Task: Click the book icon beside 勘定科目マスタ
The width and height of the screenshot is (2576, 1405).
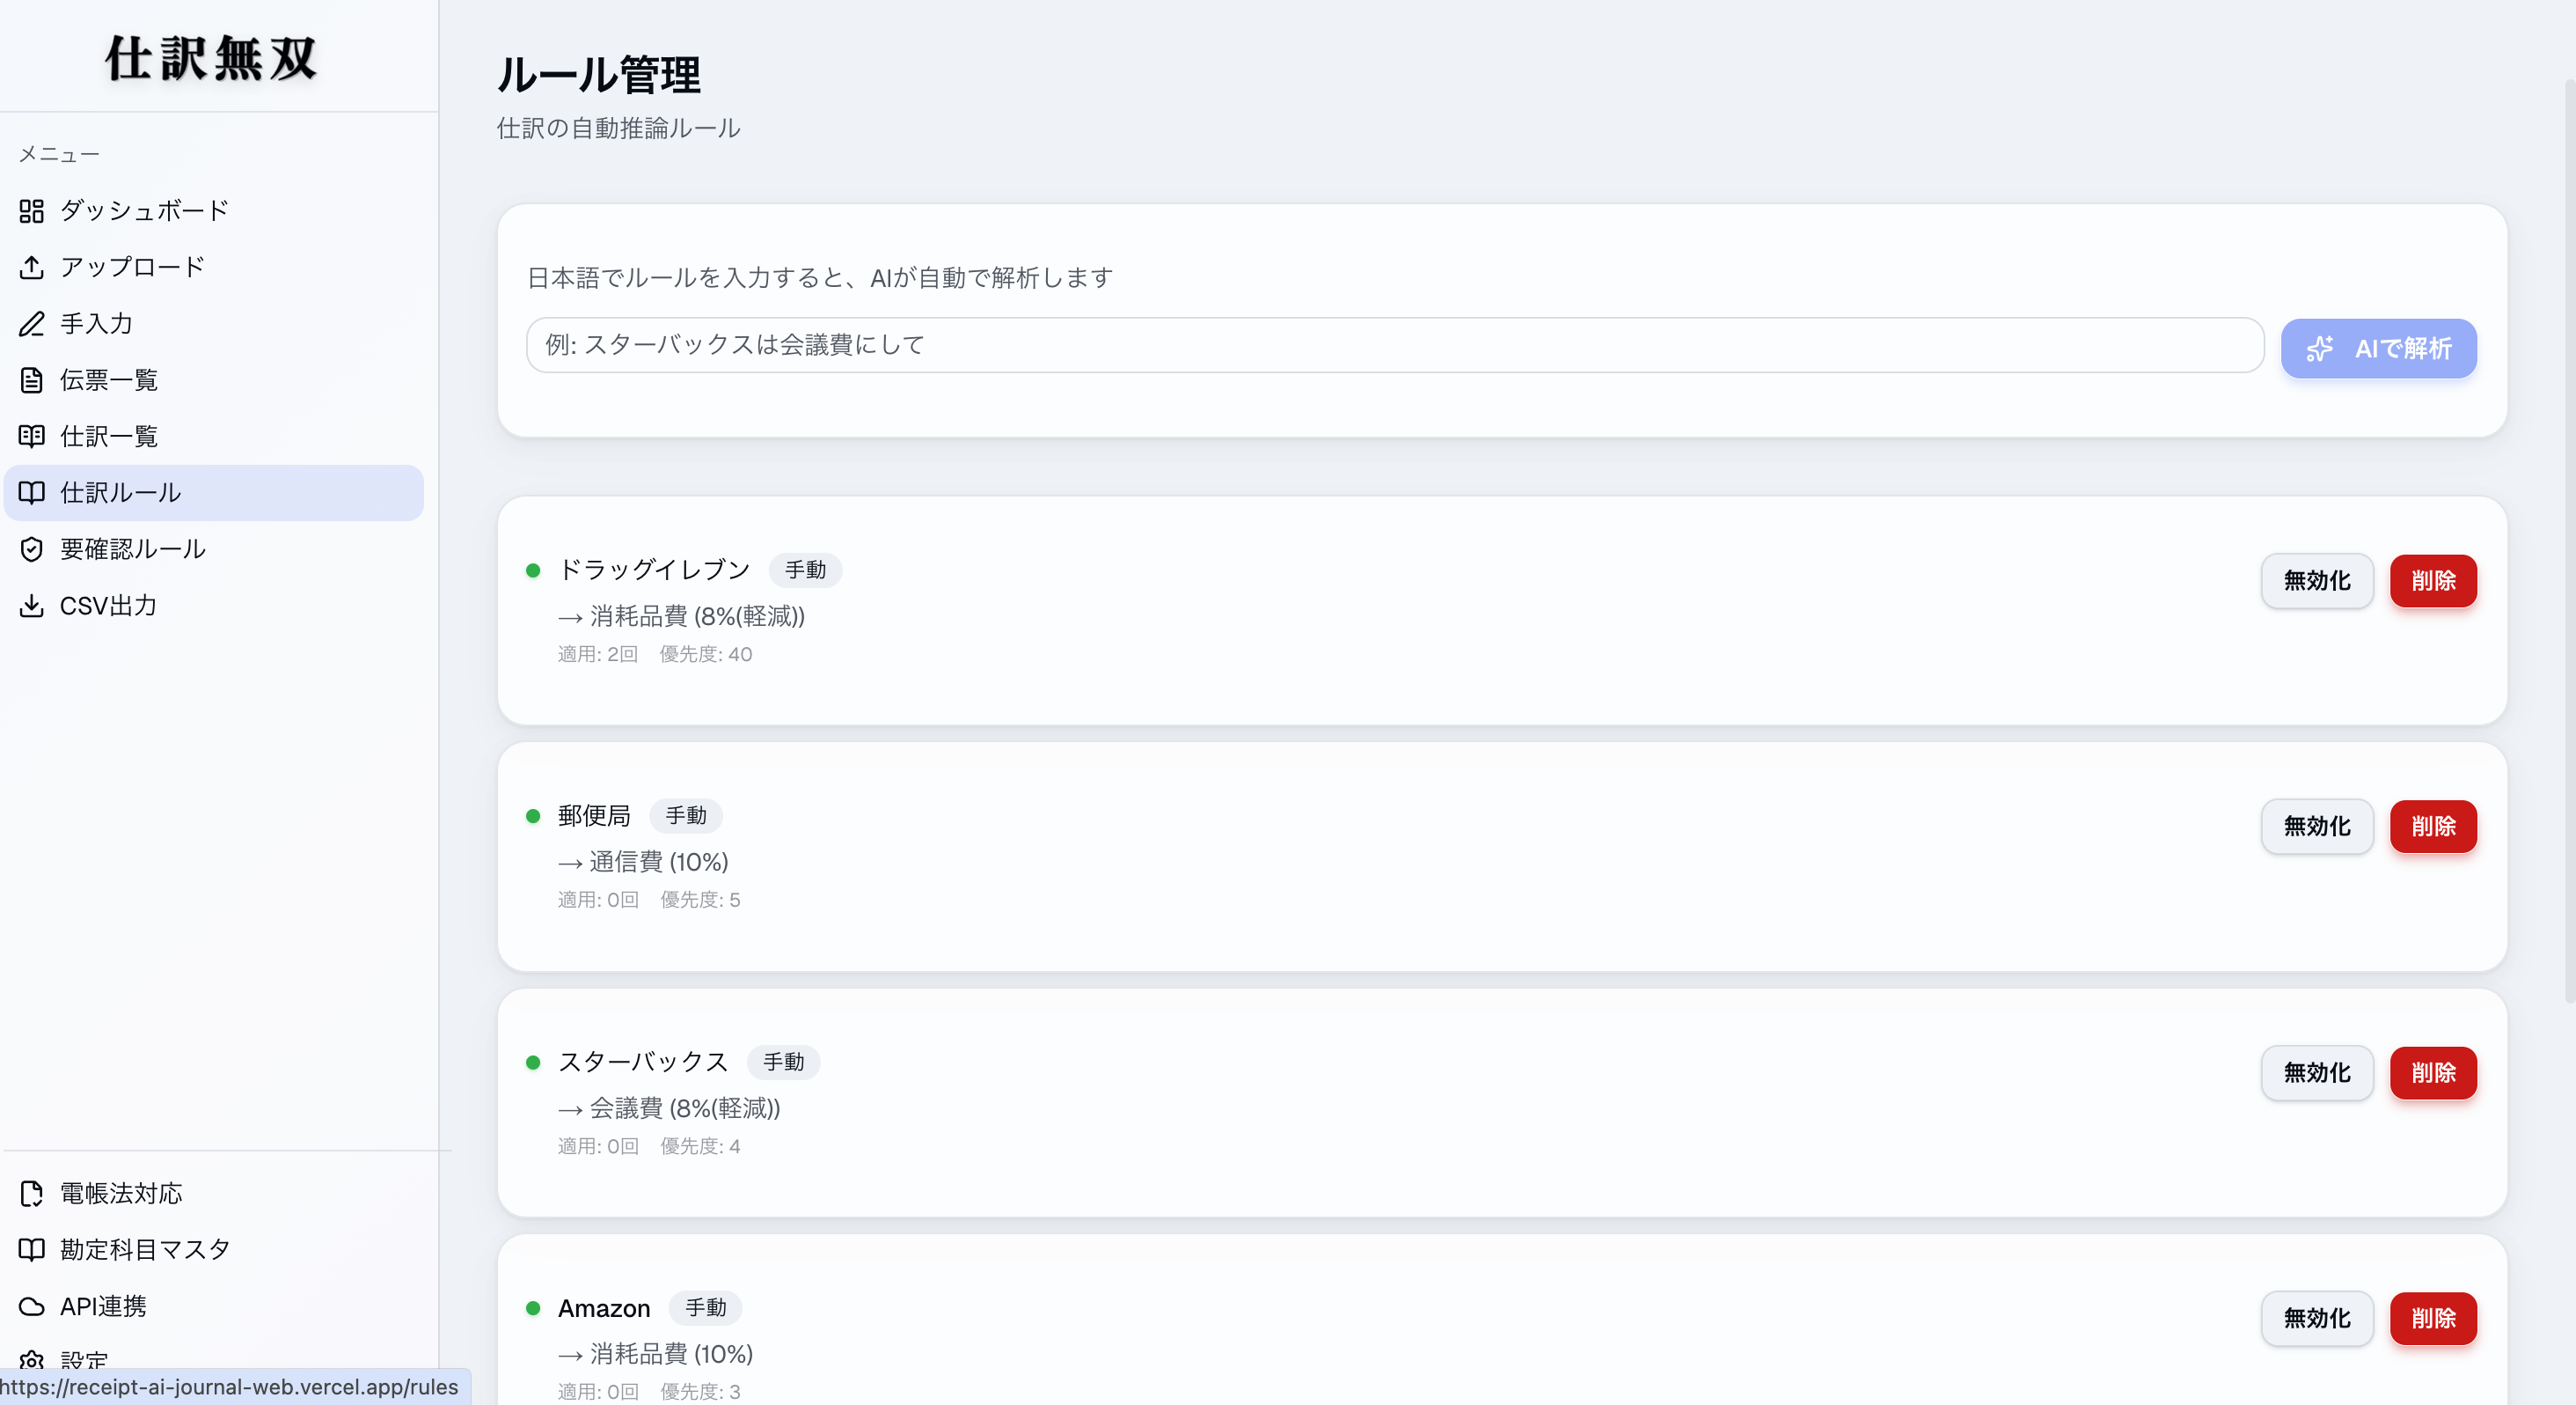Action: [x=31, y=1250]
